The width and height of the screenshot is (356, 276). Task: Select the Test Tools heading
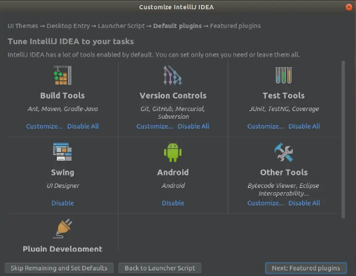pos(284,96)
